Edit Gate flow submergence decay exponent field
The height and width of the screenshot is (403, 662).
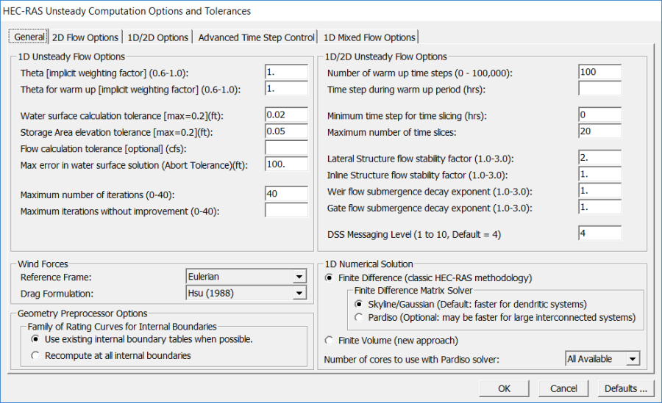(599, 207)
